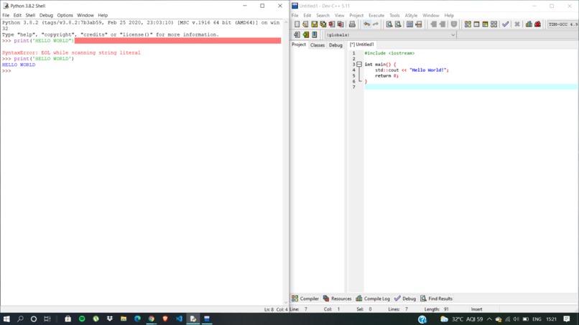Collapse the main() code fold marker
This screenshot has height=325, width=579.
(x=359, y=64)
